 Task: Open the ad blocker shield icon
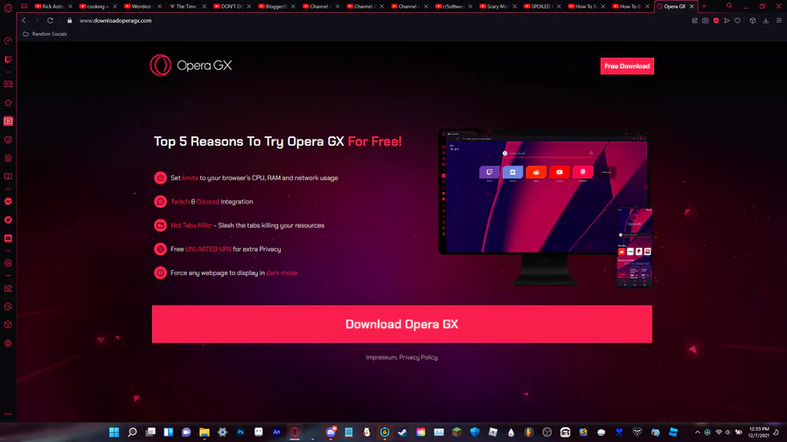(x=716, y=21)
